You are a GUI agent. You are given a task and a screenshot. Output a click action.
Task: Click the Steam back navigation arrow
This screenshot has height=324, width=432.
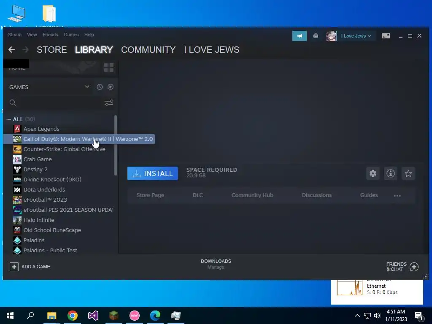11,50
